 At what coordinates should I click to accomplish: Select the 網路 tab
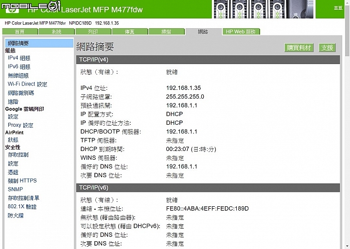point(203,32)
